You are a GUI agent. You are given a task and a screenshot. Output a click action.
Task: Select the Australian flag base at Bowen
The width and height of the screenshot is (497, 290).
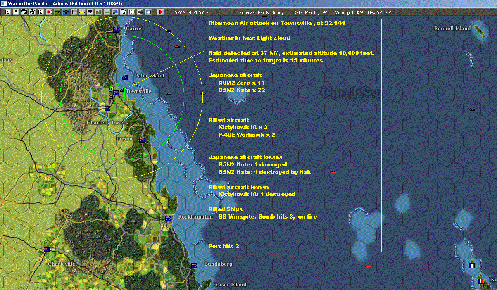pos(142,140)
